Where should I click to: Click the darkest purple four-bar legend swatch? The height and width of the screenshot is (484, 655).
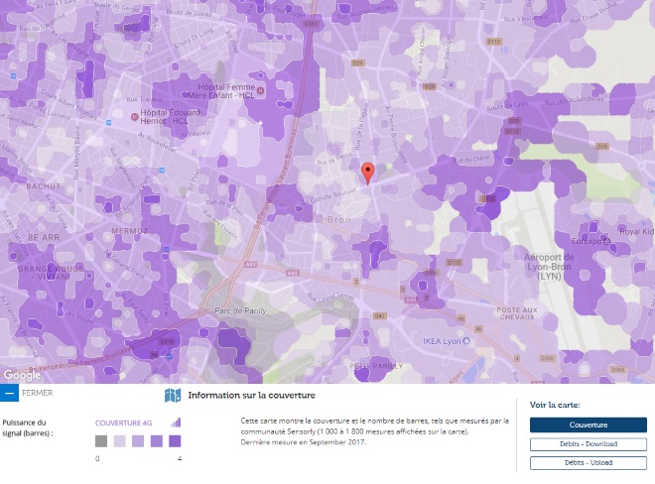[175, 441]
